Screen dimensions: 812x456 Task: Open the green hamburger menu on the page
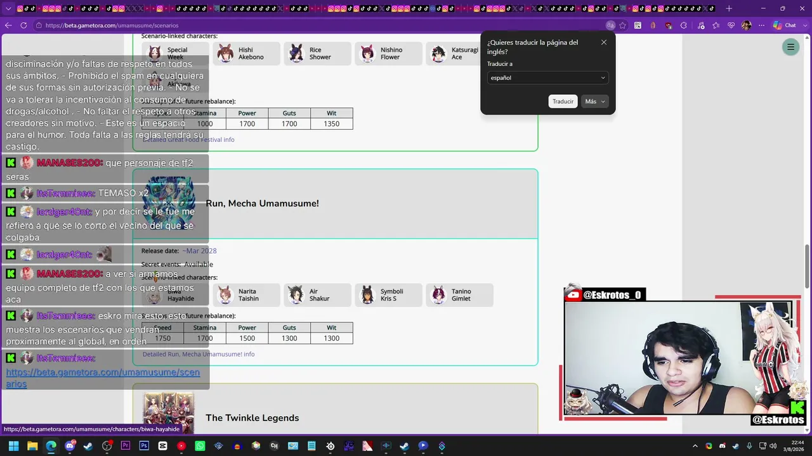790,47
